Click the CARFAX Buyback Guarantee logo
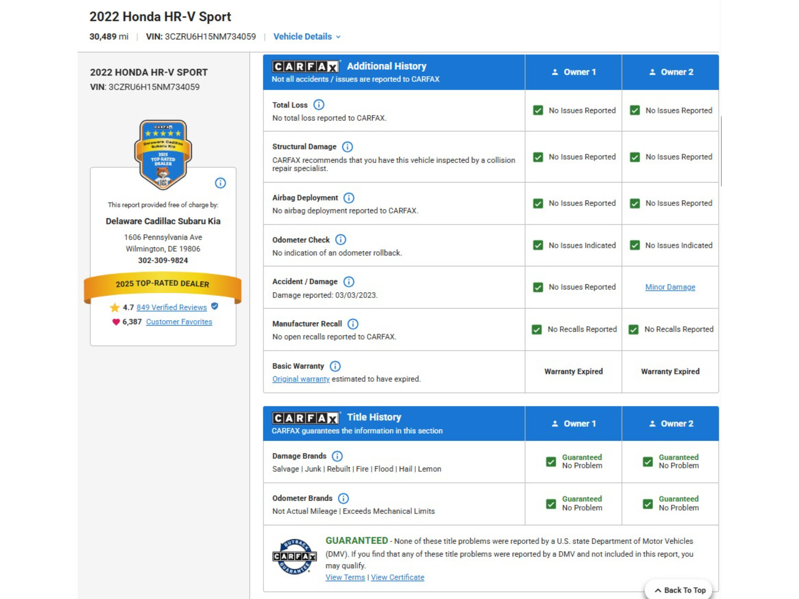This screenshot has width=799, height=599. point(295,556)
